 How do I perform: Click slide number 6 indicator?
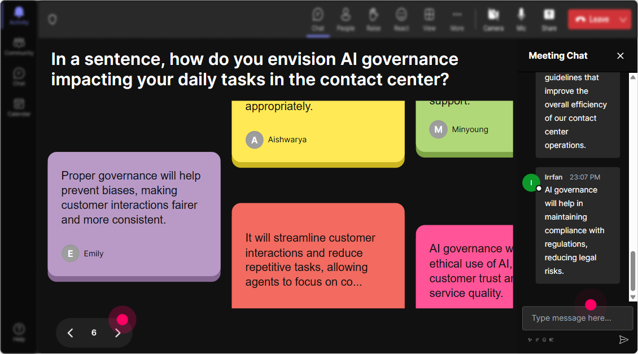(94, 333)
